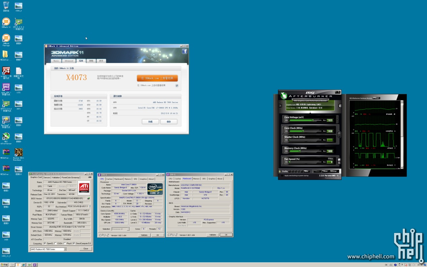Launch the cpuz_x64 desktop shortcut
The height and width of the screenshot is (267, 427).
pyautogui.click(x=6, y=89)
